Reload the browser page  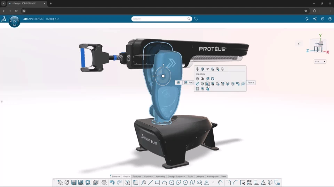16,11
